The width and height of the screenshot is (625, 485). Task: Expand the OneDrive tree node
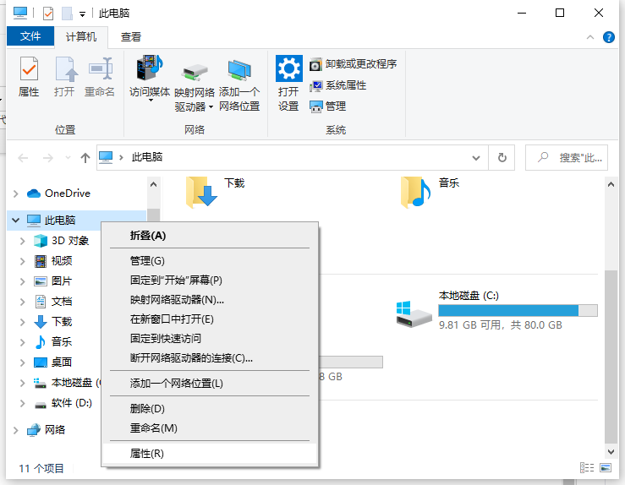15,194
